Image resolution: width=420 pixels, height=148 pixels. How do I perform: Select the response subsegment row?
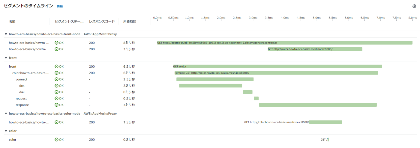point(22,105)
